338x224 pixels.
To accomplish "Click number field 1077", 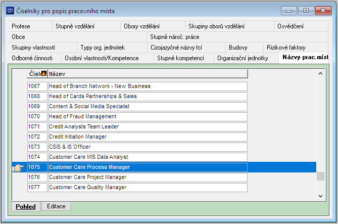I will pos(37,187).
